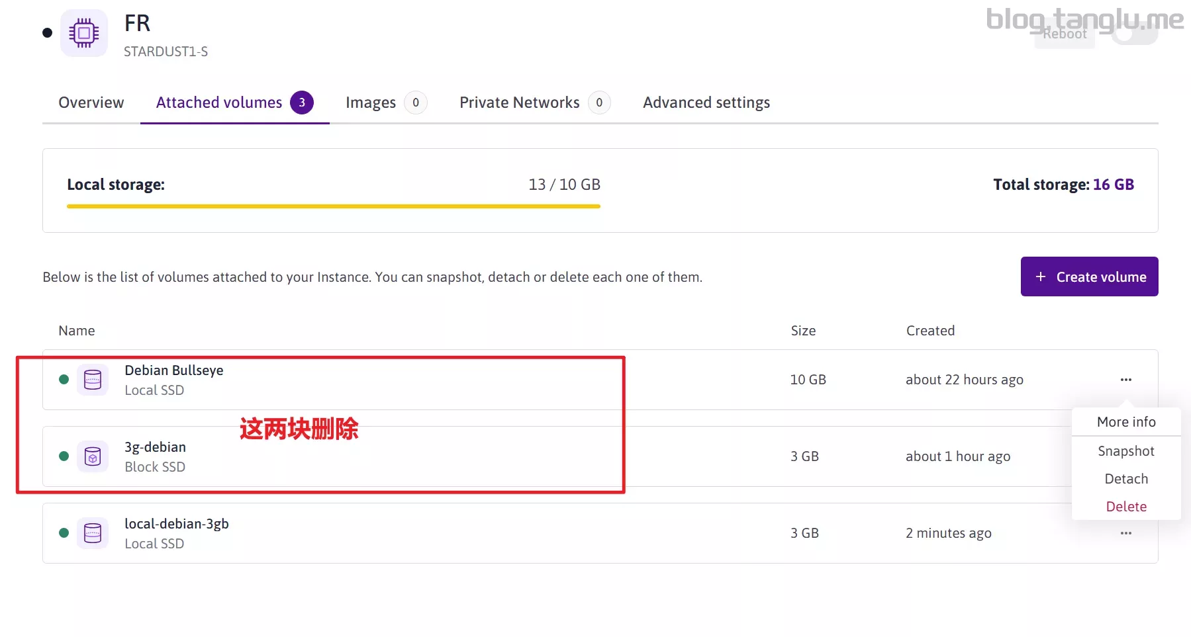This screenshot has height=637, width=1191.
Task: Open the local-debian-3gb three-dot actions menu
Action: click(x=1125, y=533)
